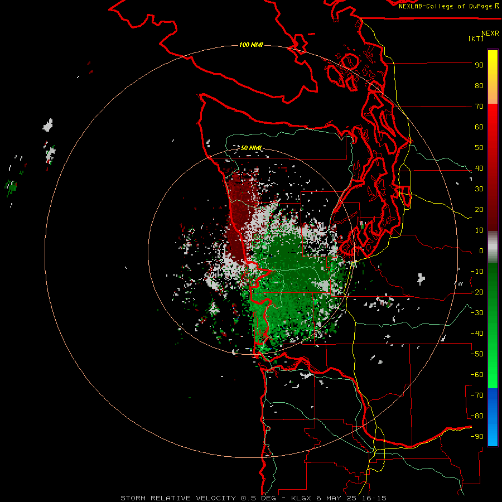Pick the -10 label on velocity scale
This screenshot has width=502, height=502.
click(x=477, y=272)
